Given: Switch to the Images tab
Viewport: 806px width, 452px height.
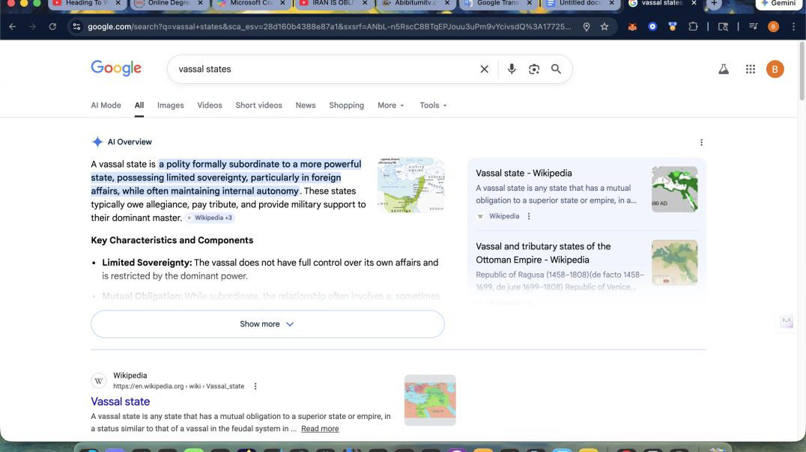Looking at the screenshot, I should pyautogui.click(x=170, y=106).
